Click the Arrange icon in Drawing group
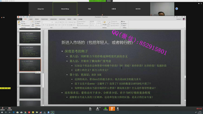The image size is (203, 114). 104,24
